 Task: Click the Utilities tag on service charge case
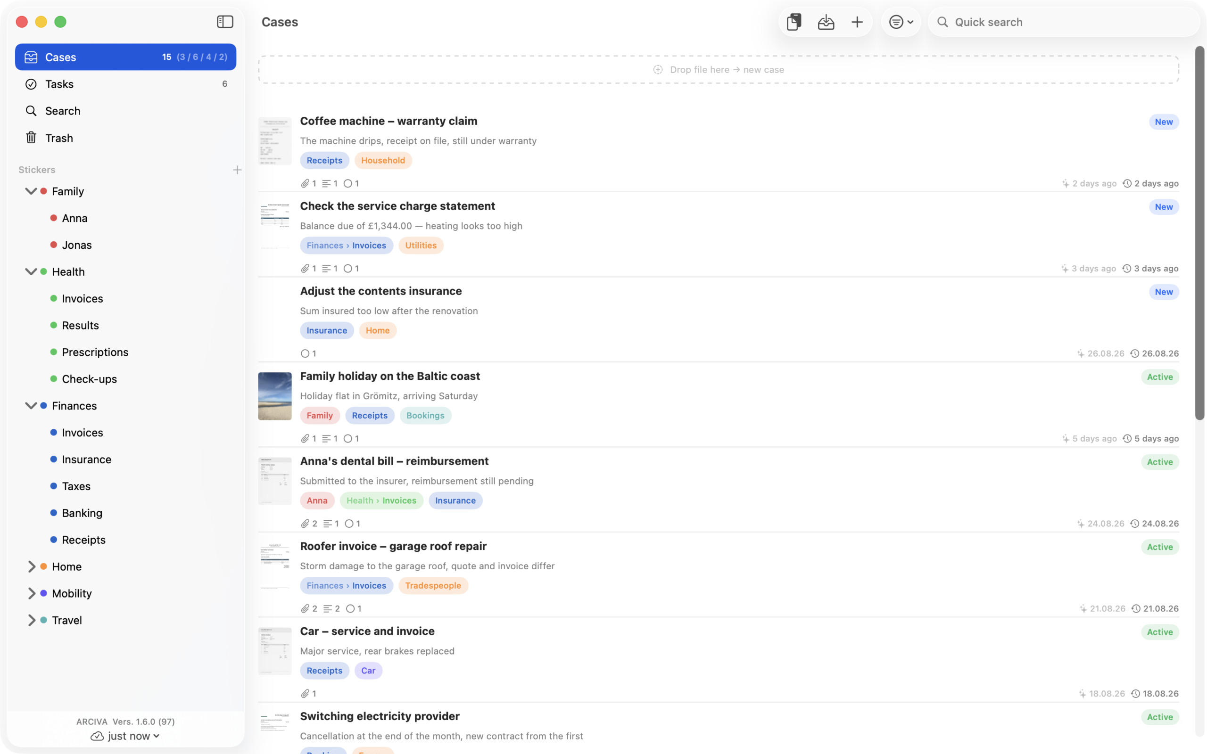tap(421, 246)
